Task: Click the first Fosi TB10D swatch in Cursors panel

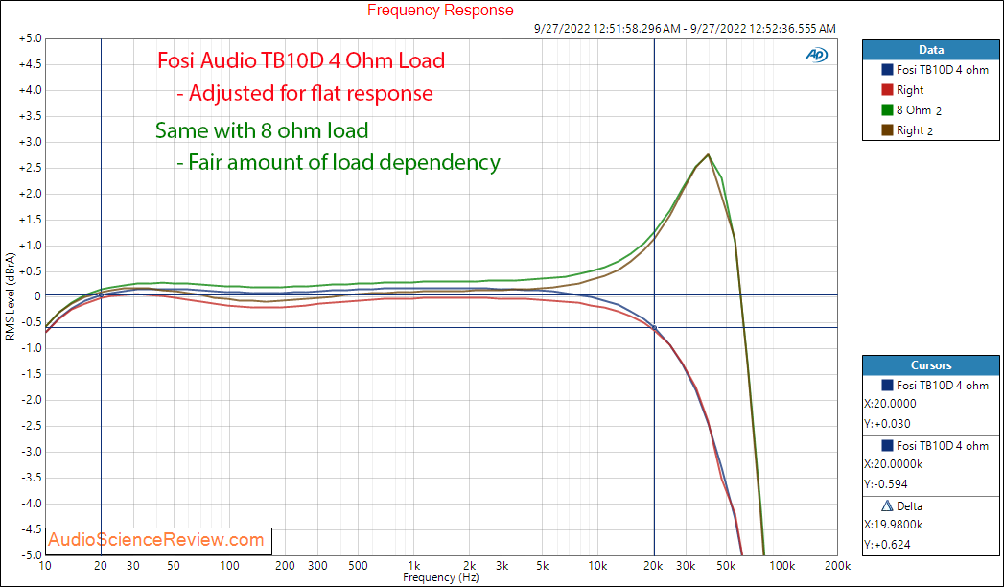Action: [x=887, y=386]
